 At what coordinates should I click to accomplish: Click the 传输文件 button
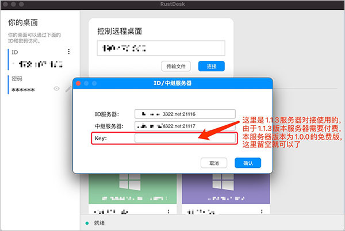point(176,66)
